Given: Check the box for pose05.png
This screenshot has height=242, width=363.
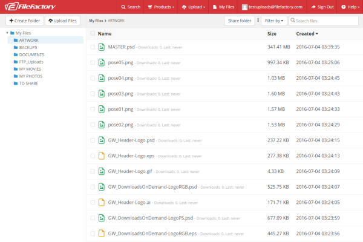Looking at the screenshot, I should click(92, 62).
